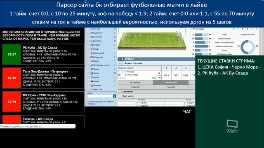264x148 pixels.
Task: Open the РК Куба - АК Бу-Саада match card
Action: coord(43,54)
